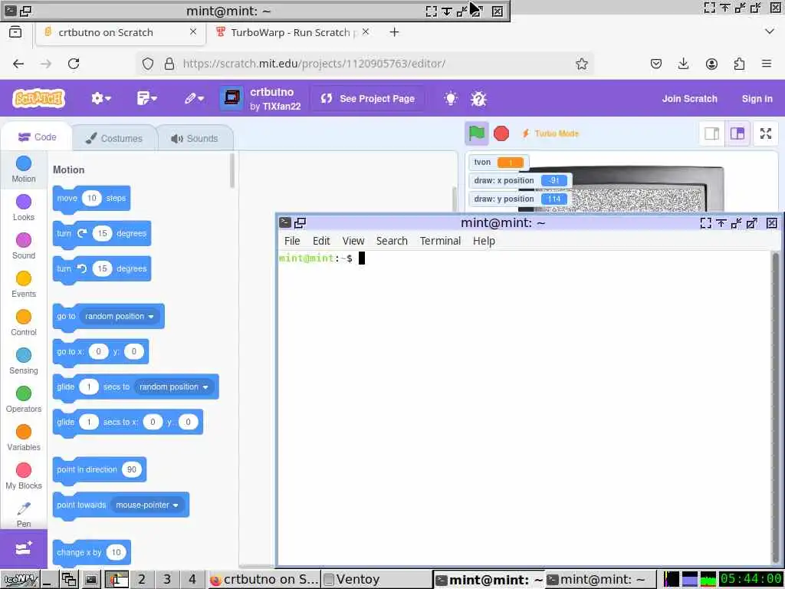
Task: Click the move 10 steps value field
Action: click(92, 198)
